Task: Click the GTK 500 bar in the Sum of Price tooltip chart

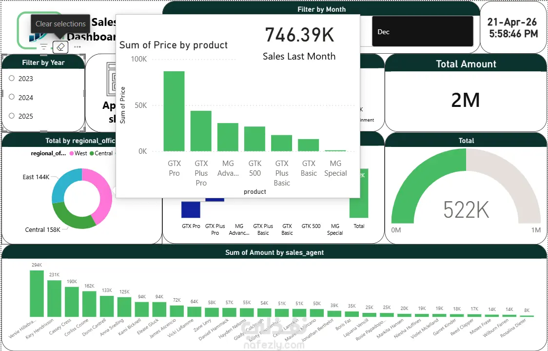Action: tap(255, 139)
